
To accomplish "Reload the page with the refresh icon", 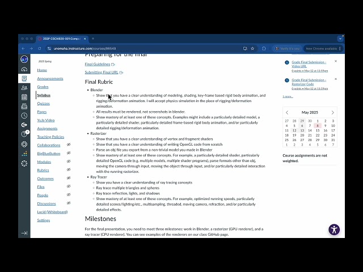I will [40, 49].
